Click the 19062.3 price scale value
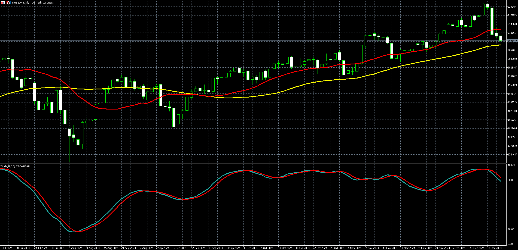The height and width of the screenshot is (250, 518). pyautogui.click(x=512, y=102)
